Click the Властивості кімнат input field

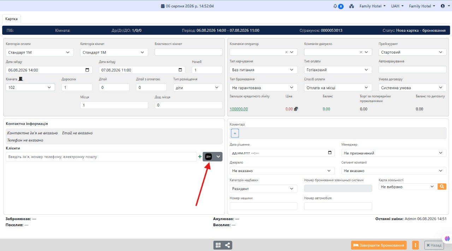click(x=189, y=52)
